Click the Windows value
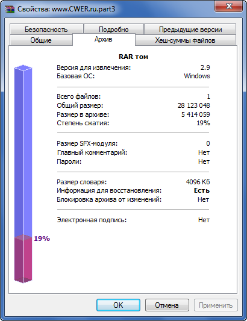Image resolution: width=247 pixels, height=321 pixels. pyautogui.click(x=197, y=76)
